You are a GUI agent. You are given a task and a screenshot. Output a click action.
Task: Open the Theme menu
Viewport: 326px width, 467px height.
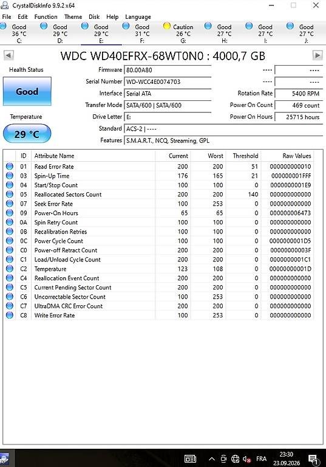[x=73, y=16]
